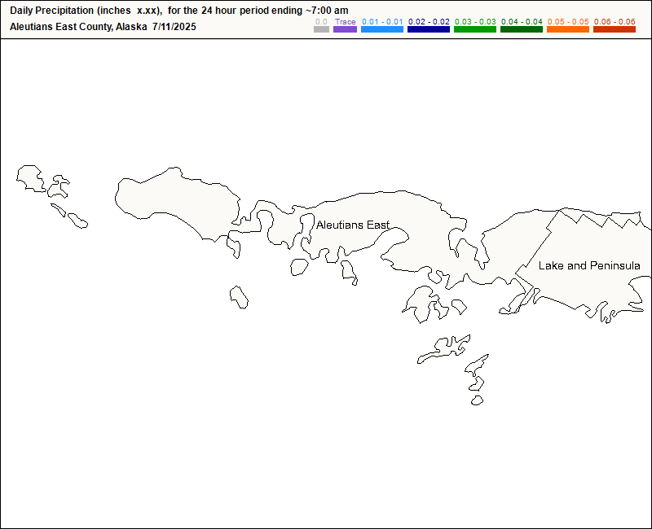Click the red 0.06 legend swatch
Viewport: 652px width, 529px height.
(615, 29)
